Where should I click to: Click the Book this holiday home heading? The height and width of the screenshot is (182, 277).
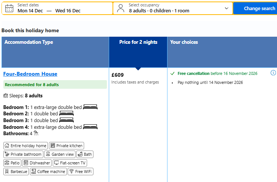(x=30, y=30)
